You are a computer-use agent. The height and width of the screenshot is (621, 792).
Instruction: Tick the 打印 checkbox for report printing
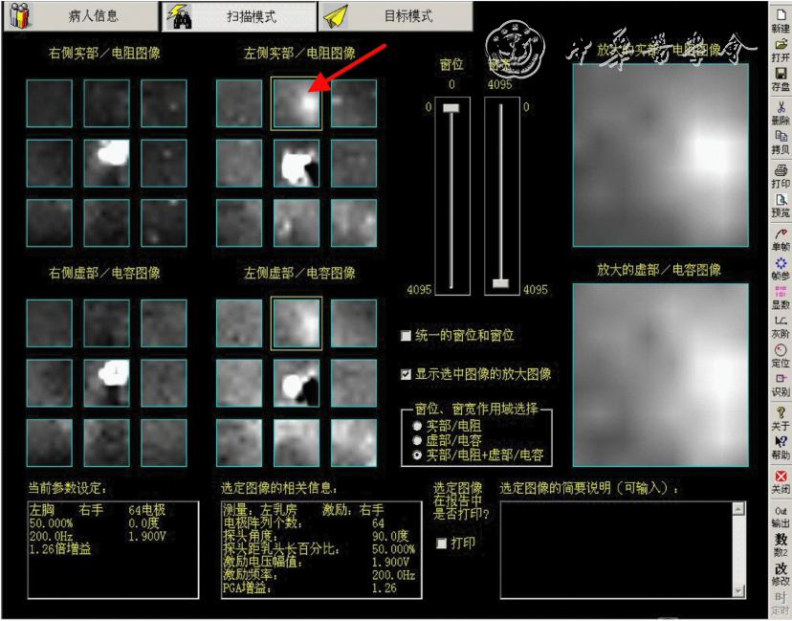(441, 543)
